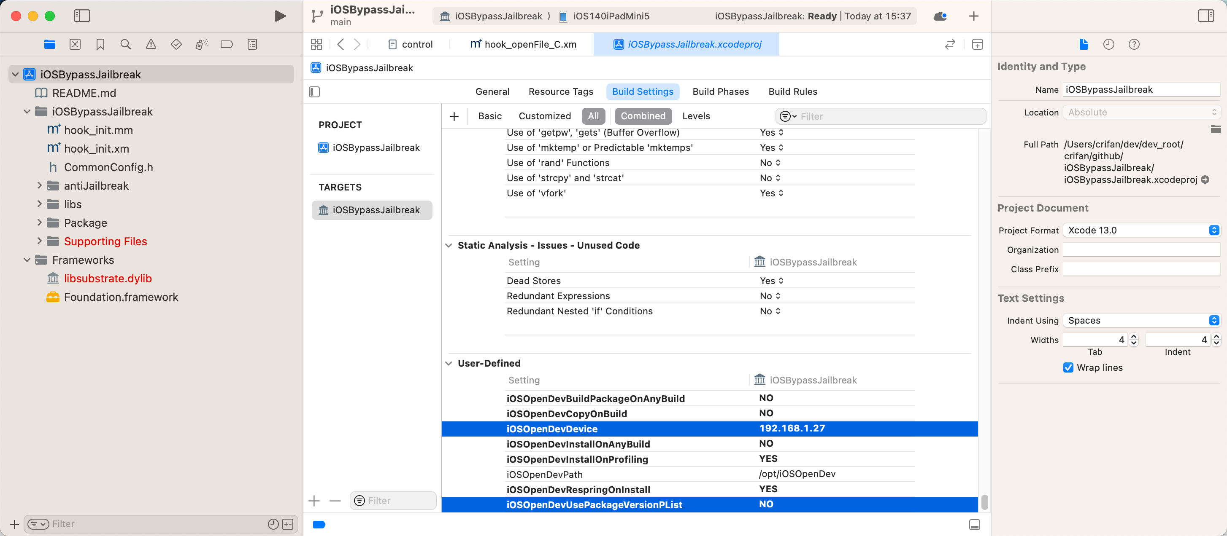Go back in editor history
The width and height of the screenshot is (1227, 536).
tap(341, 44)
